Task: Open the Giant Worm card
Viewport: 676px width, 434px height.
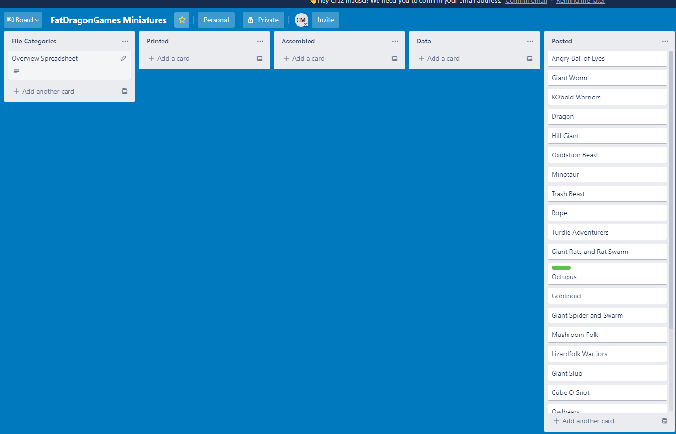Action: point(608,78)
